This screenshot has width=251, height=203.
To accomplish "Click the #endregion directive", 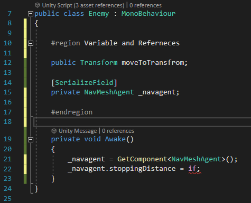I will [x=72, y=112].
